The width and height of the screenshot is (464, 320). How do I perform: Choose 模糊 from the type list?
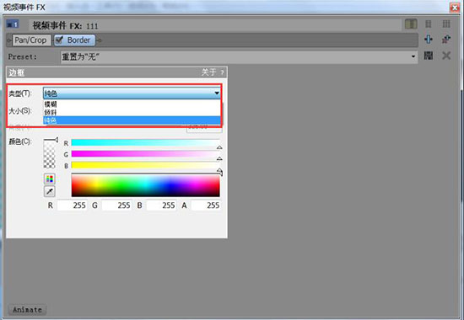[x=132, y=104]
